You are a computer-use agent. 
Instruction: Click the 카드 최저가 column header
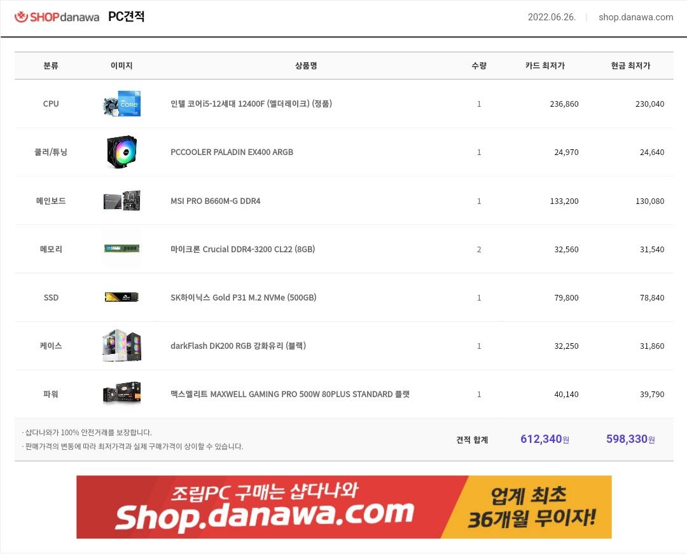pyautogui.click(x=545, y=65)
